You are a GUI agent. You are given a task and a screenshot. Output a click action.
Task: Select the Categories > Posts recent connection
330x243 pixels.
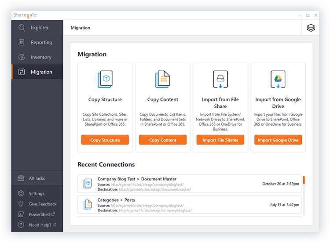[190, 205]
